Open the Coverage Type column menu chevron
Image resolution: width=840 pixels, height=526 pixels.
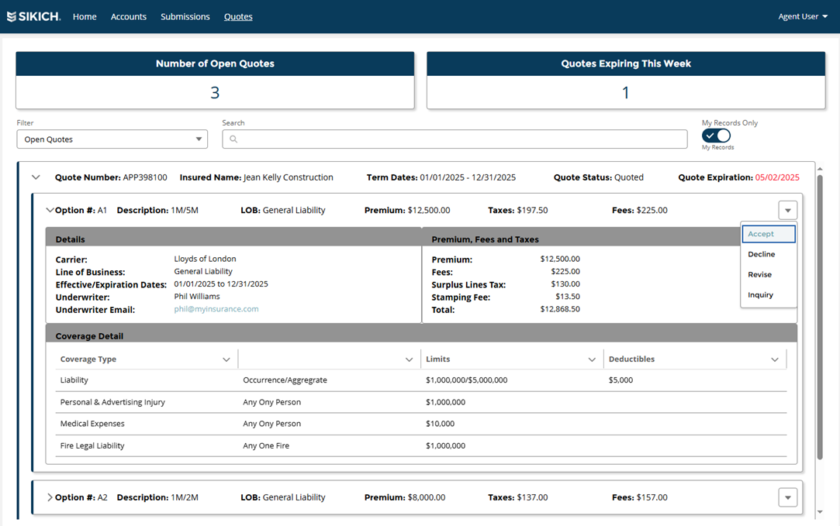pos(226,359)
